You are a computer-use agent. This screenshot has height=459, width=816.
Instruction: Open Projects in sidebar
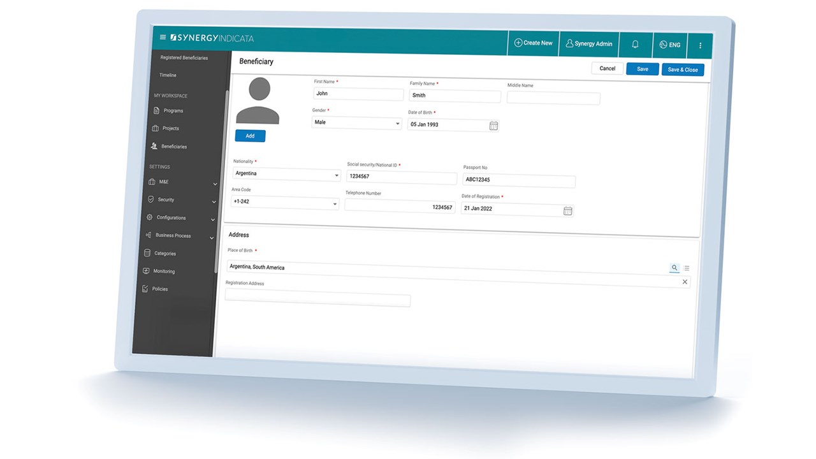[170, 128]
